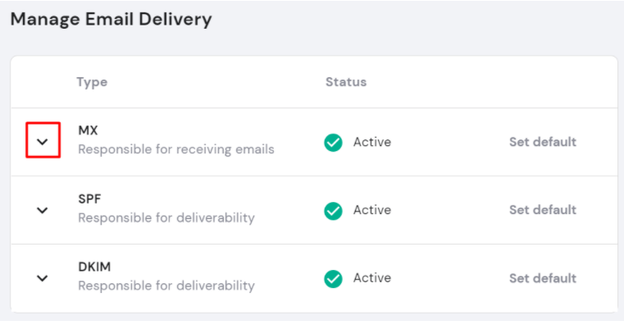This screenshot has width=624, height=325.
Task: Click the green checkmark icon for DKIM
Action: [x=333, y=278]
